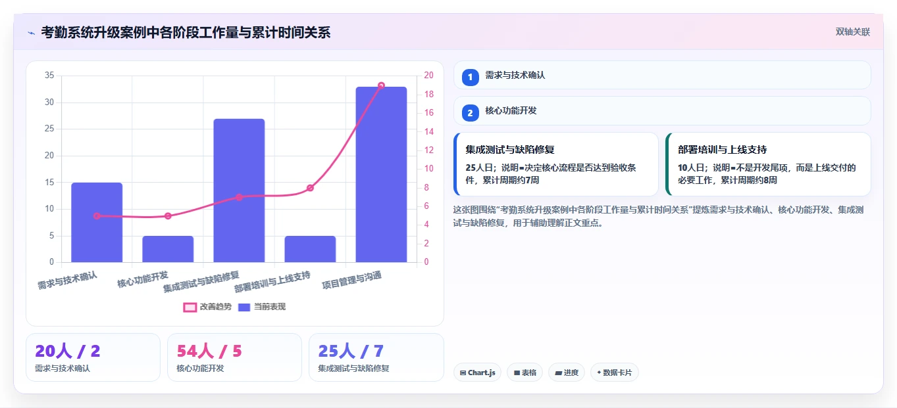Screen dimensions: 897x408
Task: Click the number 2 badge for 核心功能开发
Action: pos(470,113)
